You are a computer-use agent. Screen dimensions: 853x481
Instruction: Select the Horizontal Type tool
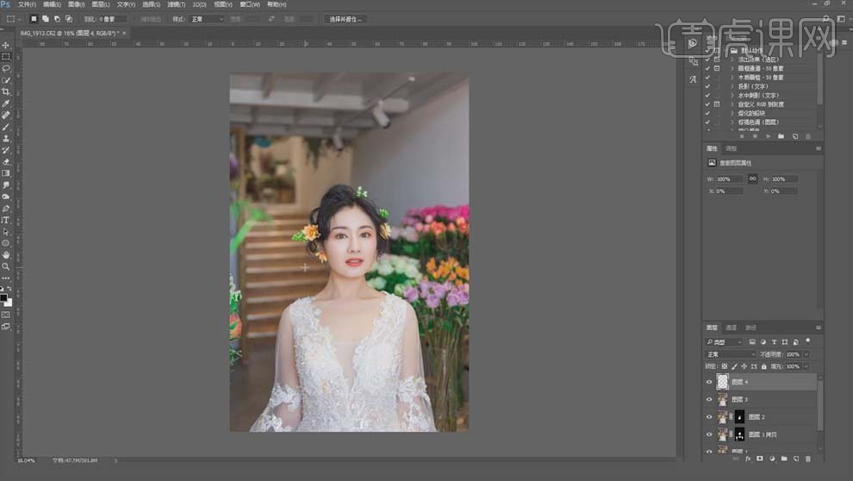tap(6, 220)
